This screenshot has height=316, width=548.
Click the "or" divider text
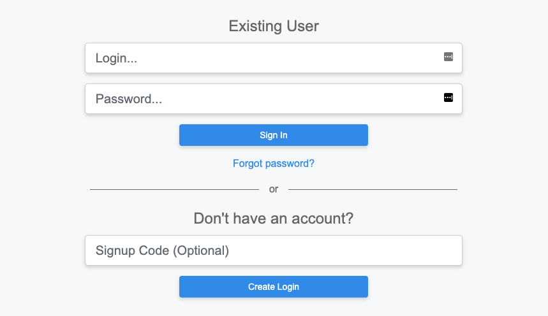tap(274, 189)
